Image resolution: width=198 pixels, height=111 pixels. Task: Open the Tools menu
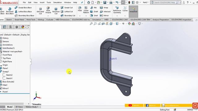pos(49,2)
